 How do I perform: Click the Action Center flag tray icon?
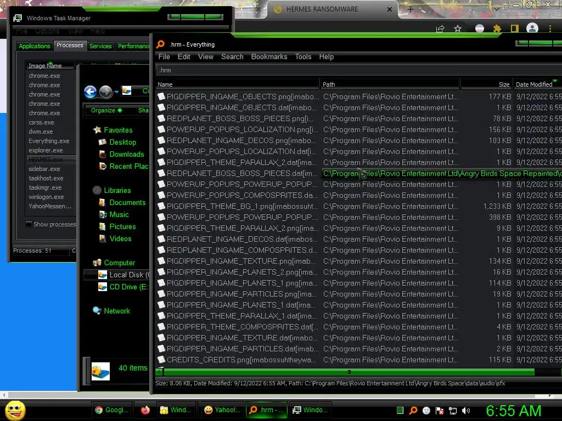pyautogui.click(x=440, y=411)
